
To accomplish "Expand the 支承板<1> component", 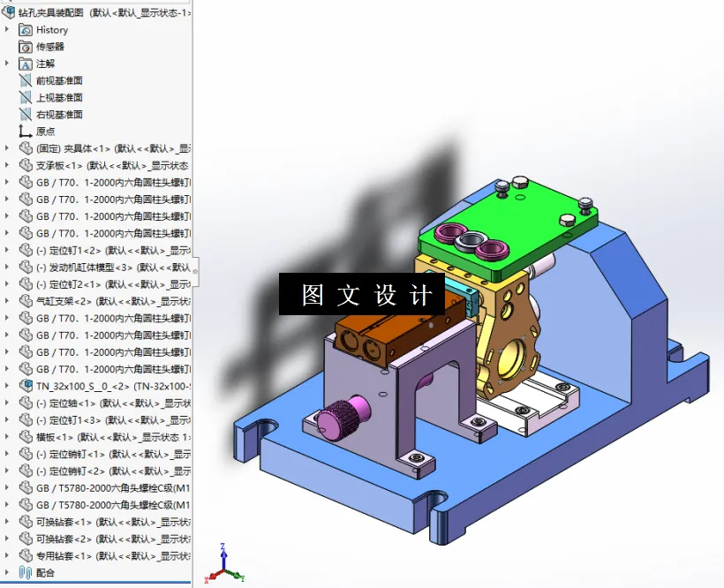I will click(x=7, y=164).
